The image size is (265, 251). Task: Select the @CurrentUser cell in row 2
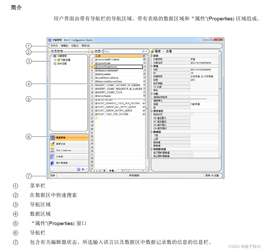[x=118, y=63]
